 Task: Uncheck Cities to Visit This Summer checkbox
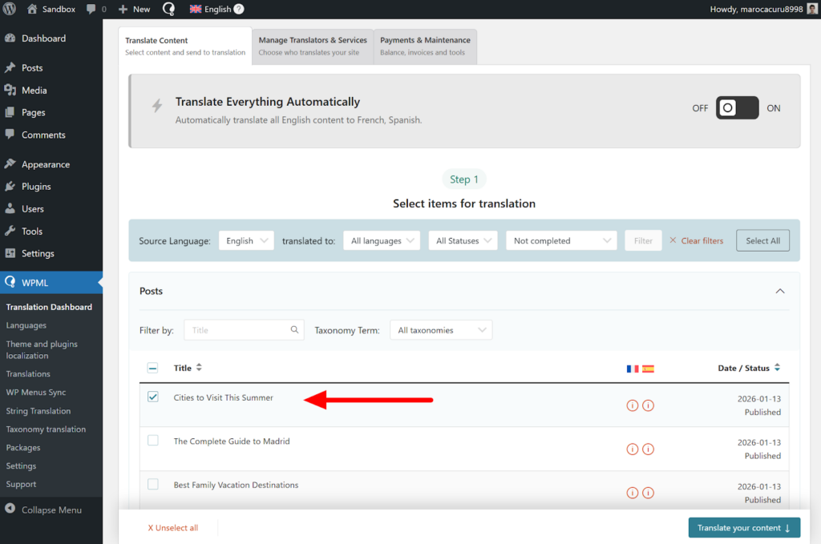click(x=153, y=397)
